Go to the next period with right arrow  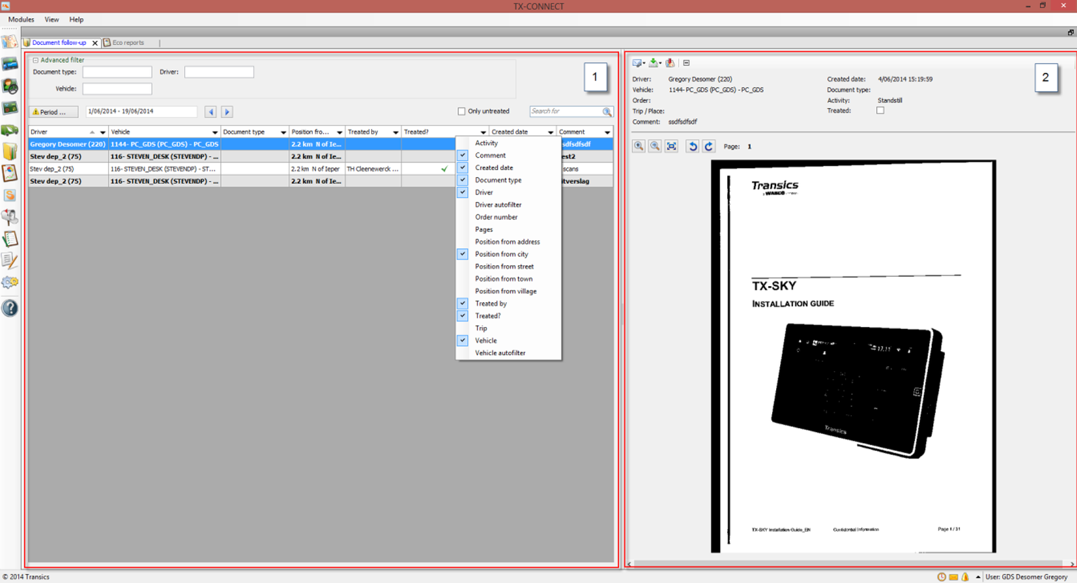[227, 112]
